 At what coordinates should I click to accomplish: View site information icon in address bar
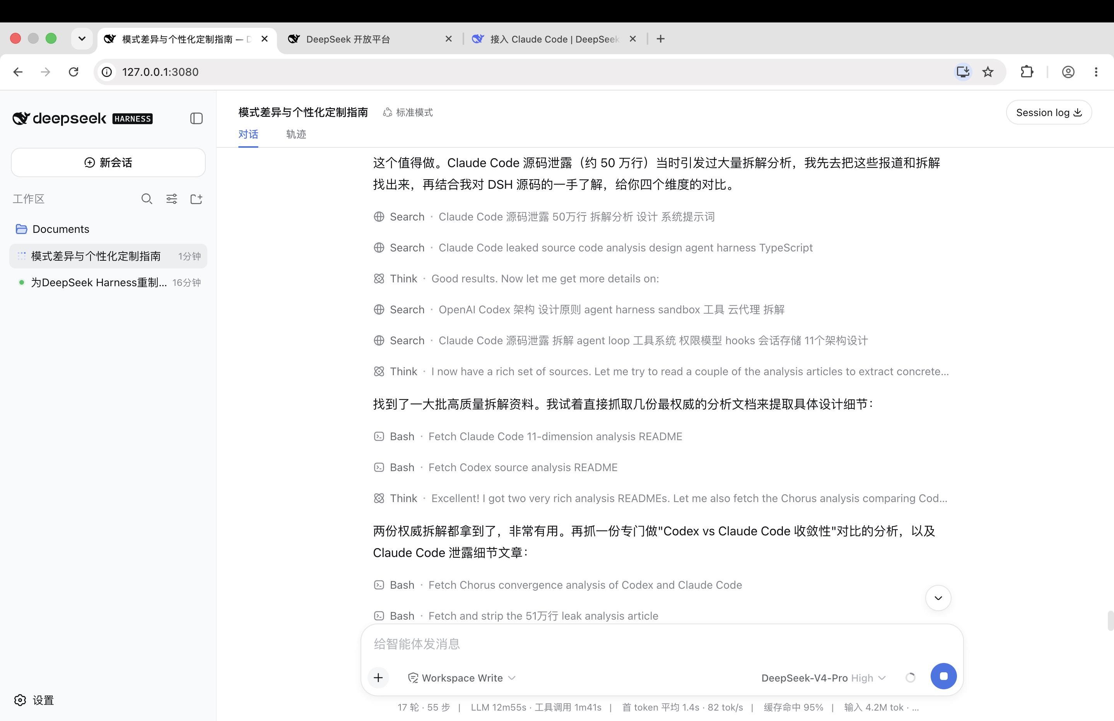107,72
